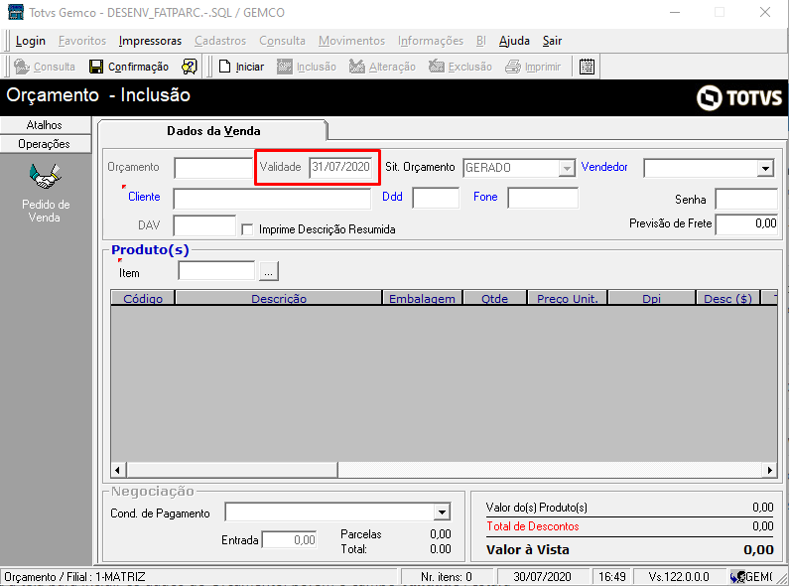Click the Imprimir printer icon

[x=513, y=67]
